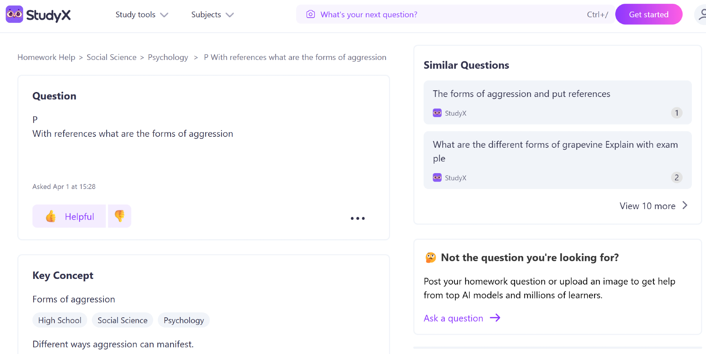Open the user profile icon

point(702,14)
